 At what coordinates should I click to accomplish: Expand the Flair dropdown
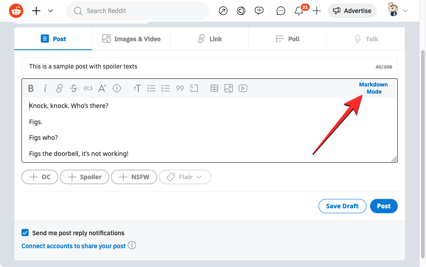pos(185,177)
